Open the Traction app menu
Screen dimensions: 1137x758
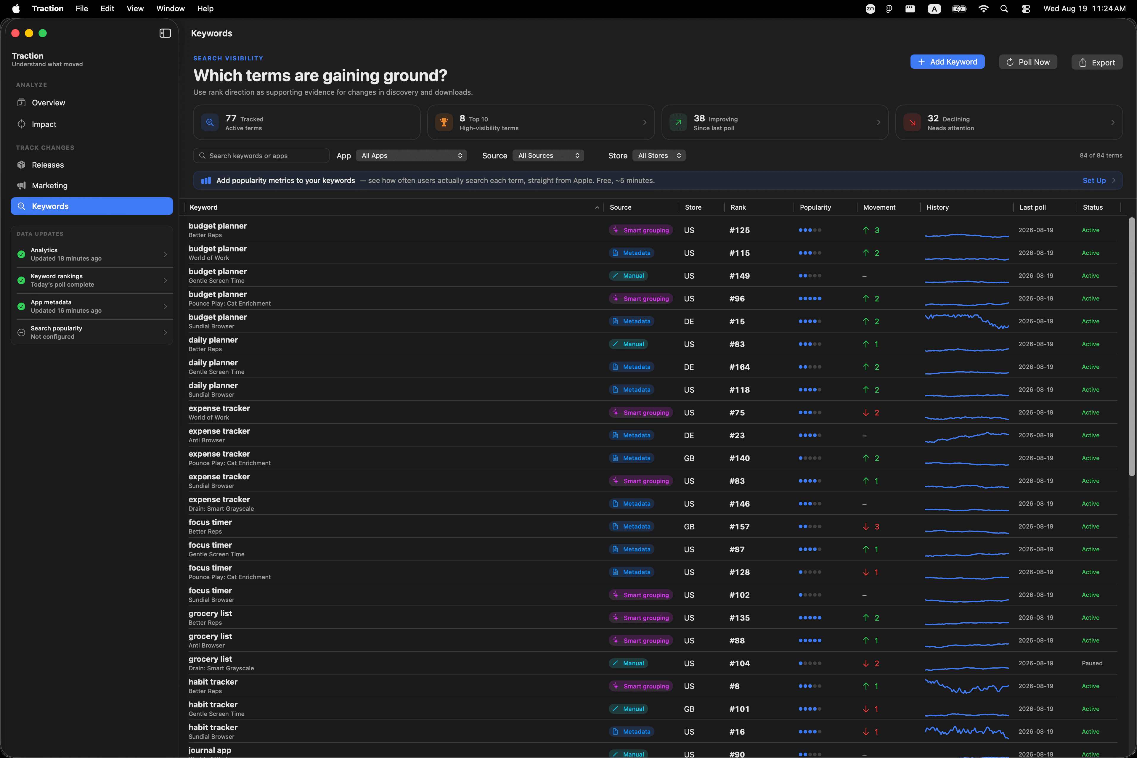pyautogui.click(x=48, y=9)
